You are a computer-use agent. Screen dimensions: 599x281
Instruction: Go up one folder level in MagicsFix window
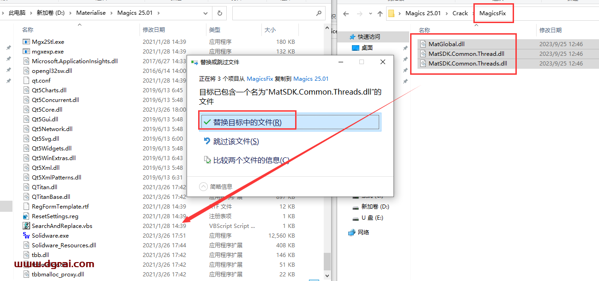point(380,14)
